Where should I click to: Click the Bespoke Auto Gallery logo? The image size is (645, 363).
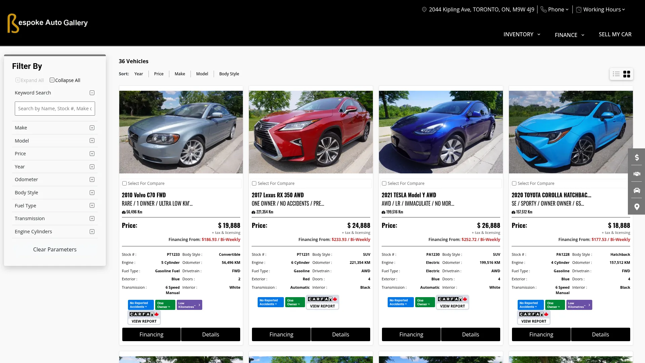click(x=47, y=23)
